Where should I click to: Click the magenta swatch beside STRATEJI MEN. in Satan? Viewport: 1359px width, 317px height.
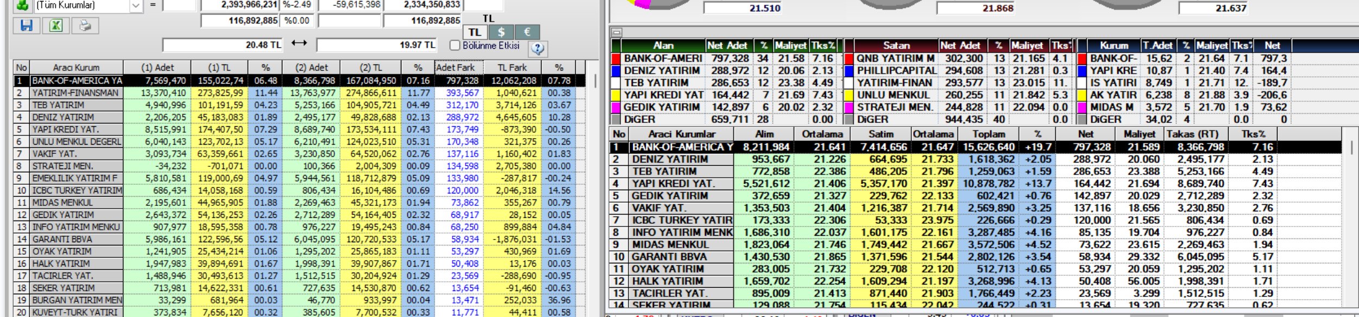click(849, 107)
